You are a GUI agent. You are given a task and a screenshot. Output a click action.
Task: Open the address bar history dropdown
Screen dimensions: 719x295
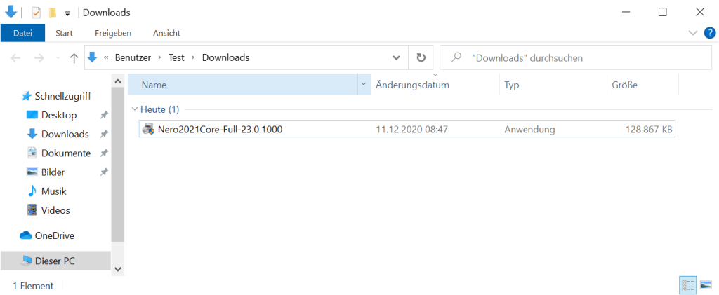pos(397,58)
